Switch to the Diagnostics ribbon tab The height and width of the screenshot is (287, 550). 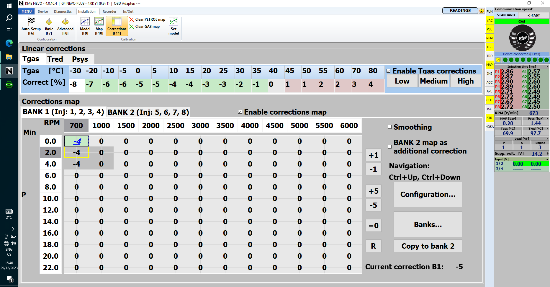point(63,12)
